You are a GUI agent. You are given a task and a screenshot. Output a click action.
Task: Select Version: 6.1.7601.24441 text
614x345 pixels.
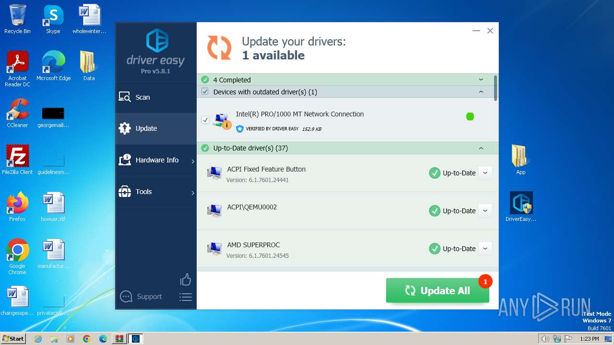pos(258,180)
